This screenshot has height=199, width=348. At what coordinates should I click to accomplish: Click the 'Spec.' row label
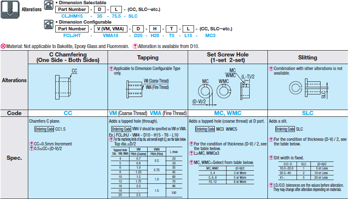point(14,158)
